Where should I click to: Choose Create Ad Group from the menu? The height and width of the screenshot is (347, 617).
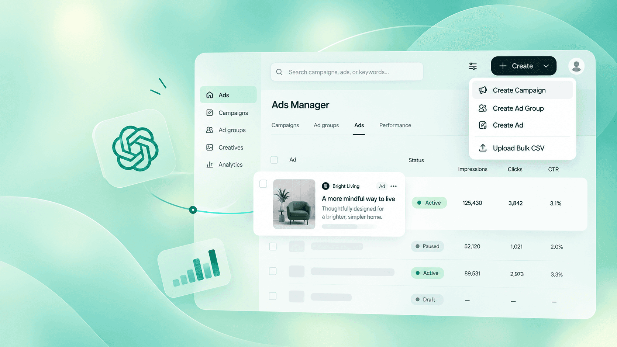point(523,108)
